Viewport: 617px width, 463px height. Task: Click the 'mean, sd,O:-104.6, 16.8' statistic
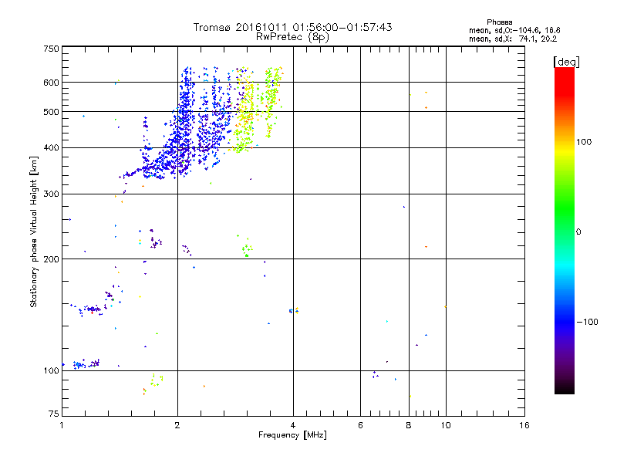coord(514,30)
